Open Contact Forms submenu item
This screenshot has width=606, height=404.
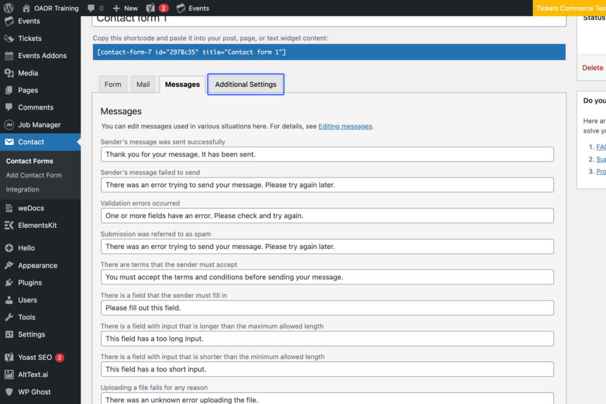pos(30,161)
